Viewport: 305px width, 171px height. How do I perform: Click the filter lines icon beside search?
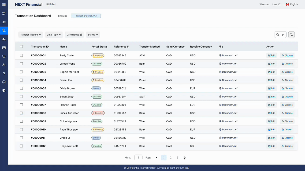pos(283,35)
